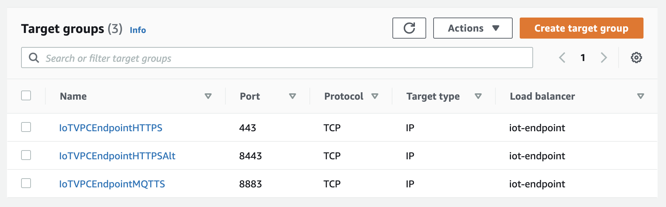
Task: Open the Info link beside title
Action: tap(138, 30)
